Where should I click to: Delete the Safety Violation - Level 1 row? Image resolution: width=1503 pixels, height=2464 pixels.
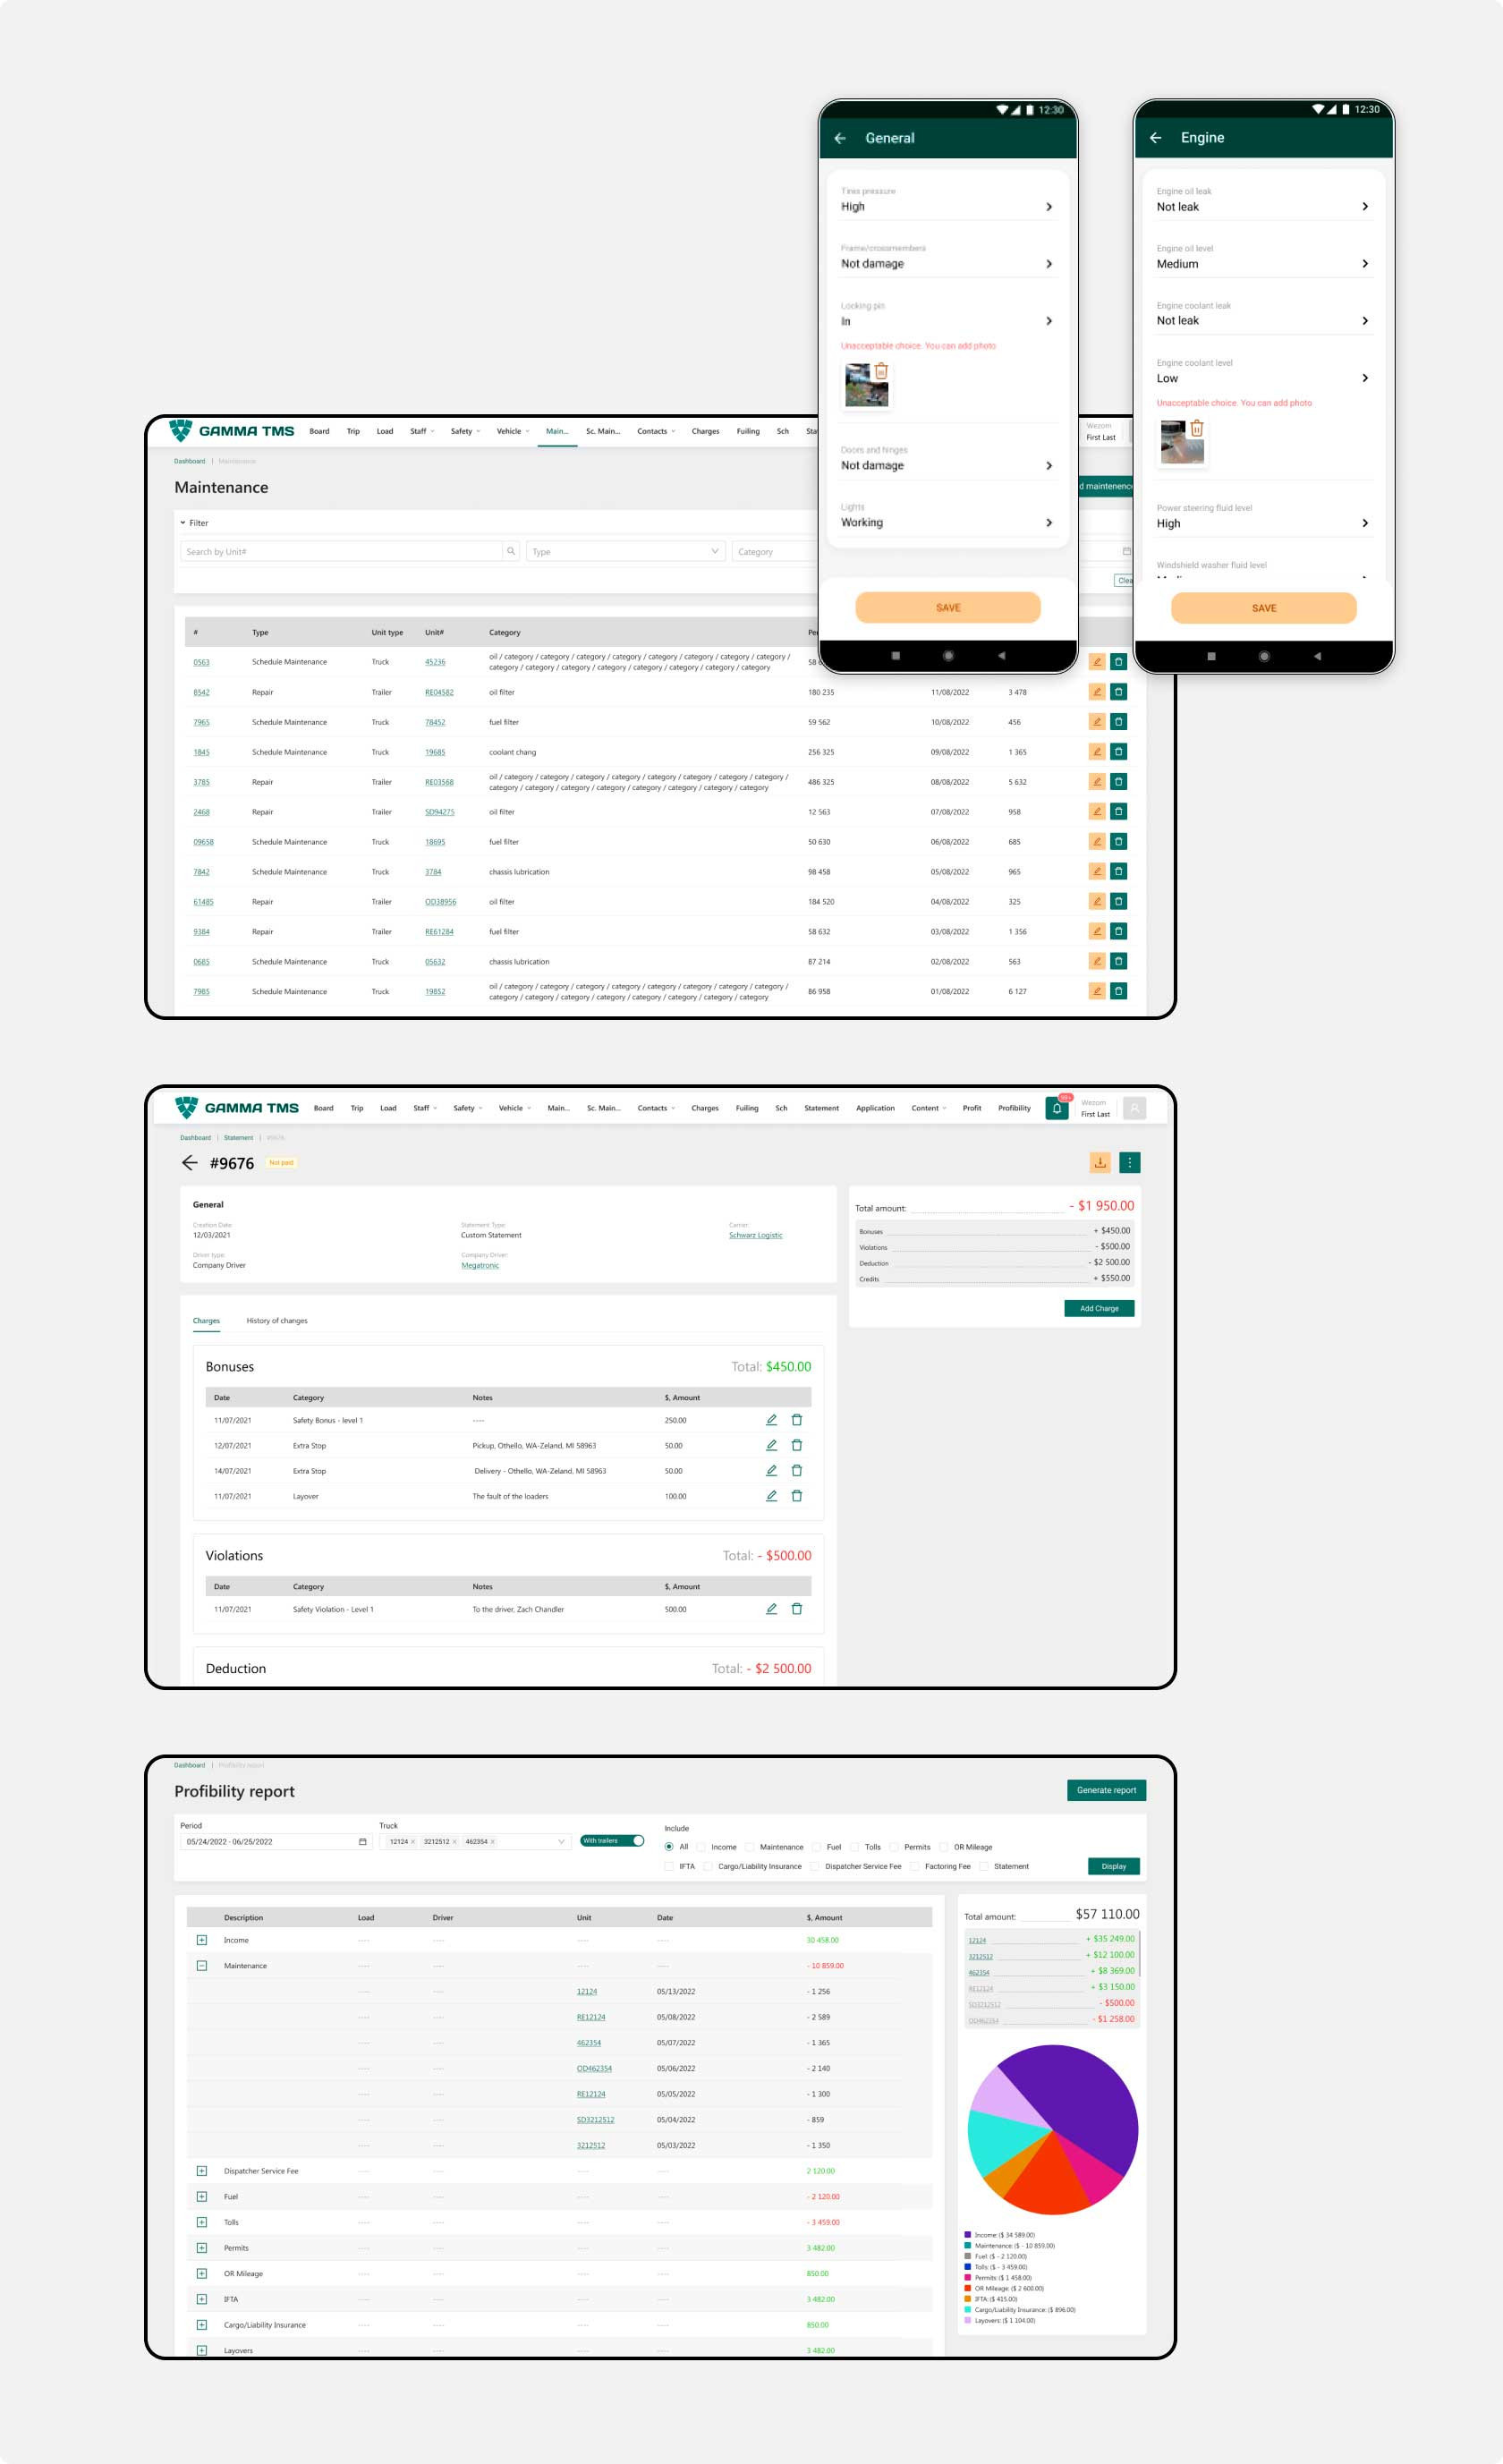[797, 1609]
